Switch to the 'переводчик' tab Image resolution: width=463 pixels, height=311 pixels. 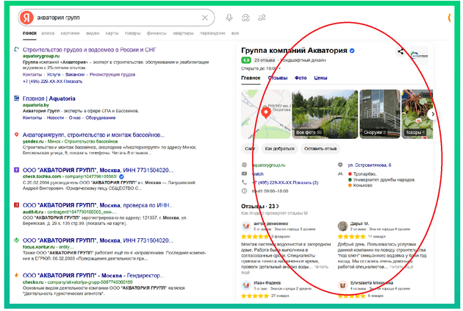(212, 33)
